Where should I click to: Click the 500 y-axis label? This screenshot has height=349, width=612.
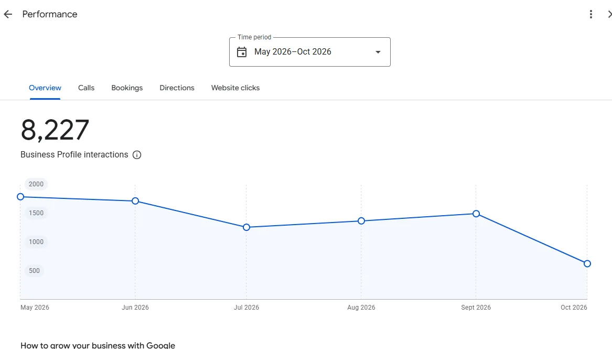point(34,271)
